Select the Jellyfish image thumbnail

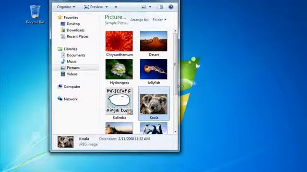[x=153, y=69]
